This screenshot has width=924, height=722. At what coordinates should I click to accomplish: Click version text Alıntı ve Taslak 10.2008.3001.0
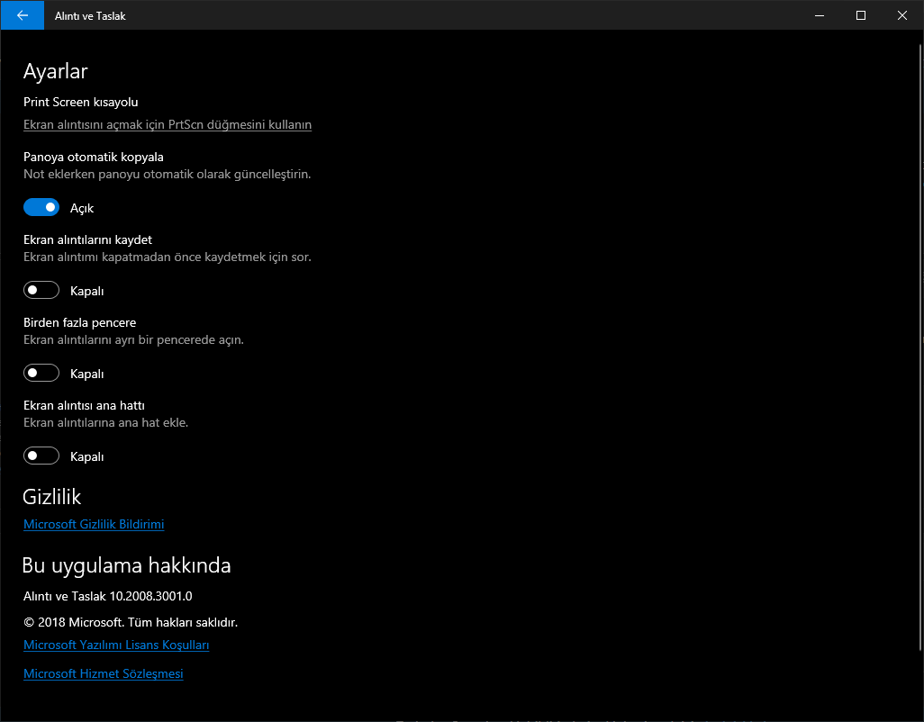(x=108, y=597)
